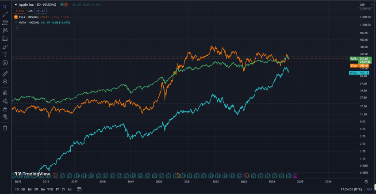Select the 6M time range
376x194 pixels.
42,190
